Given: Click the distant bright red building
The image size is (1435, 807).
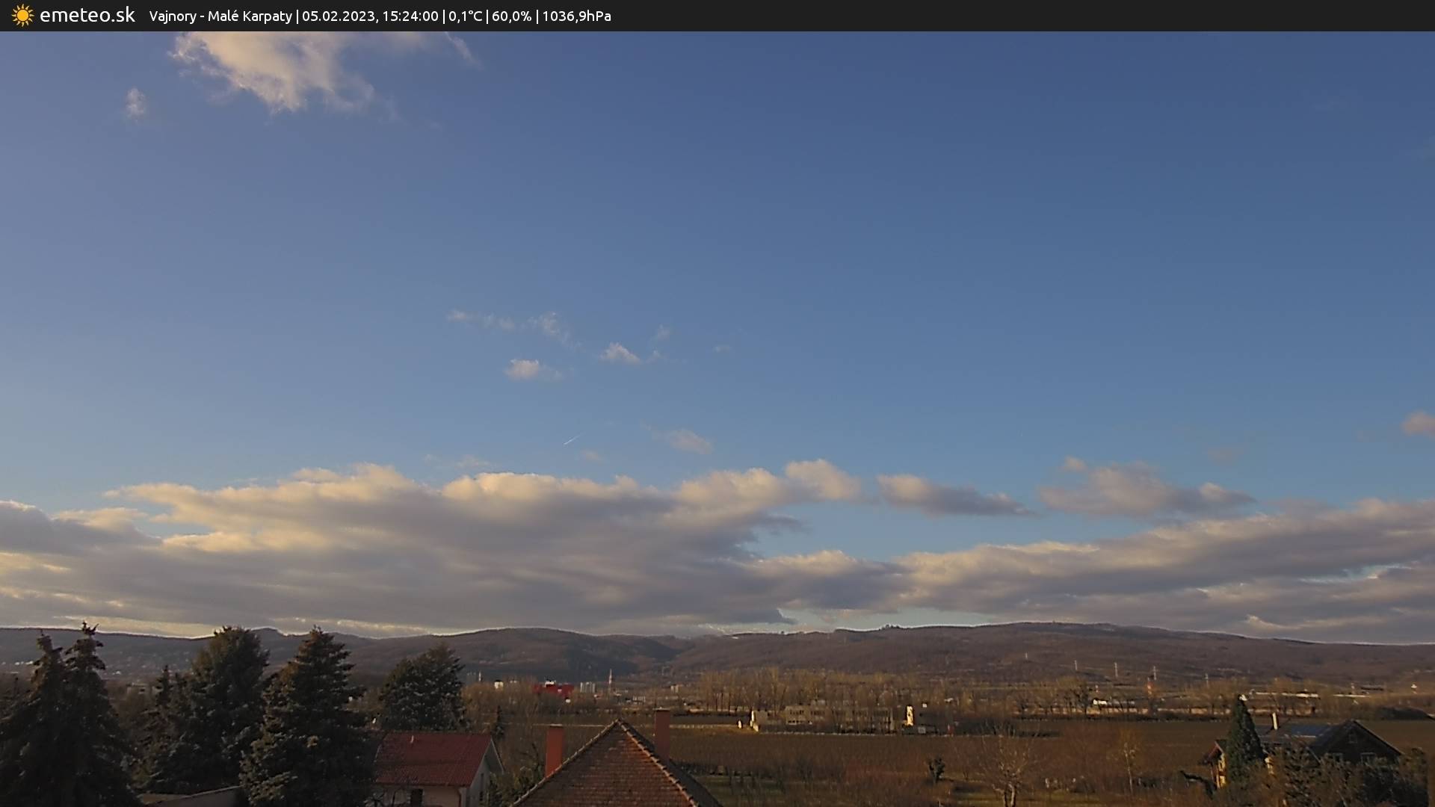Looking at the screenshot, I should 554,689.
